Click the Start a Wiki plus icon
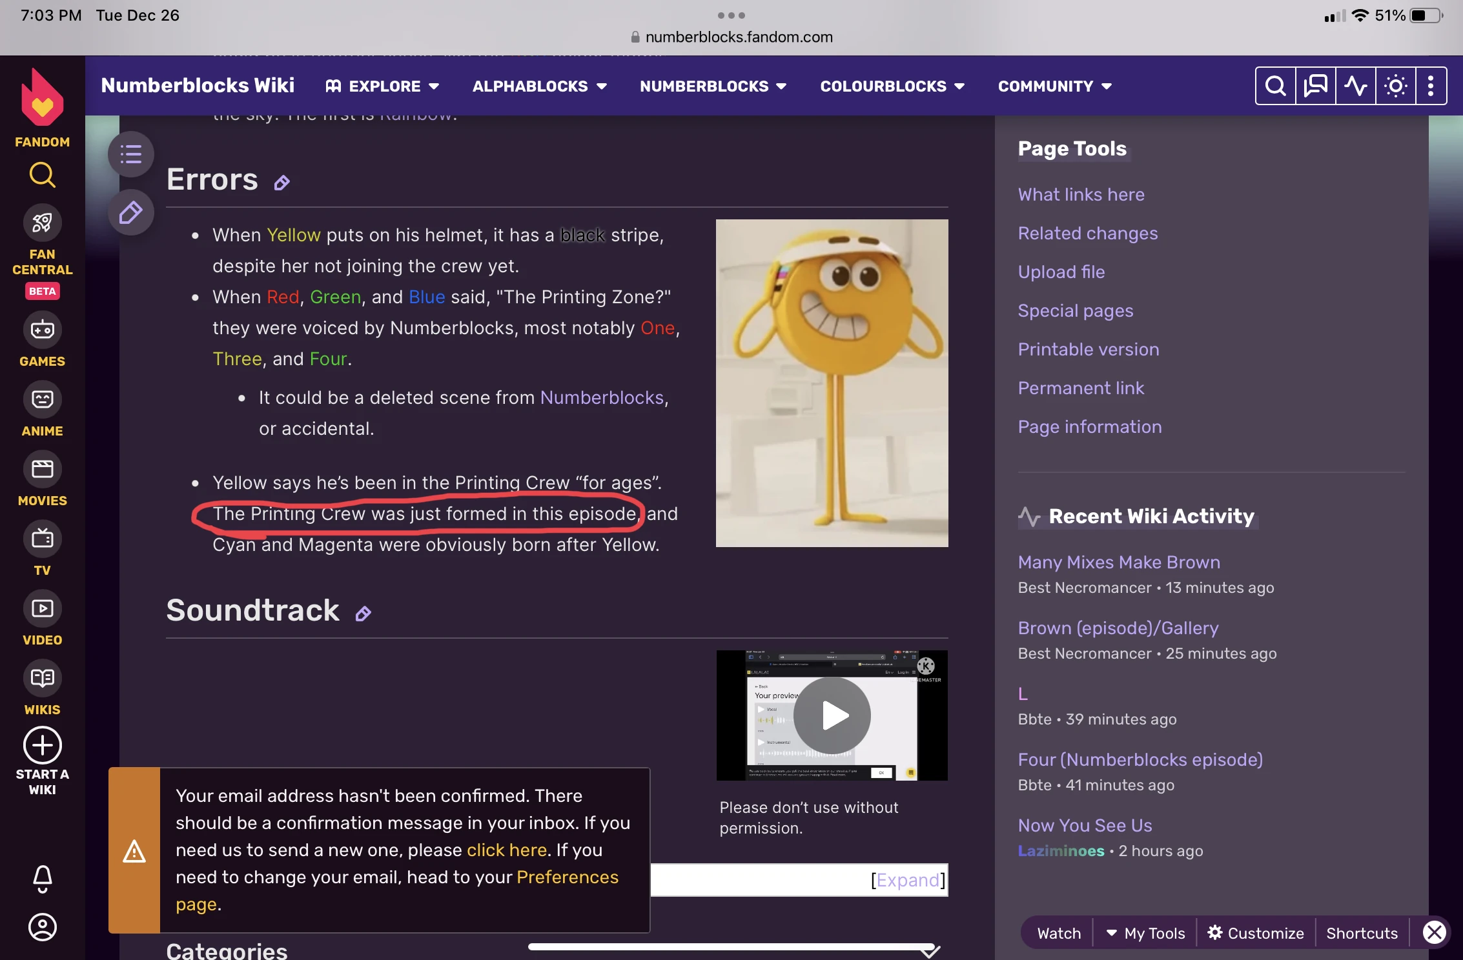Screen dimensions: 1463x960 point(43,746)
